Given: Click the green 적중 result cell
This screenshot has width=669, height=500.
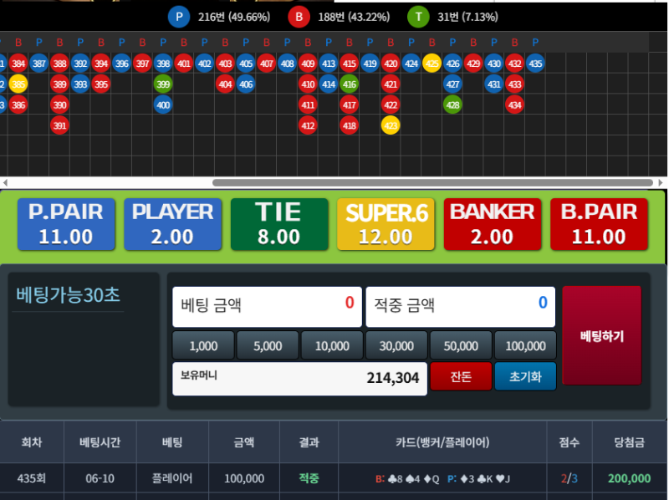Looking at the screenshot, I should (309, 478).
